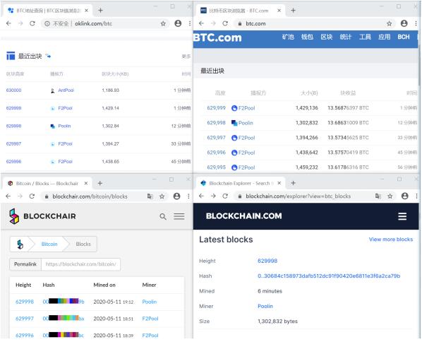
Task: Open block 630000 on oklink
Action: (13, 90)
